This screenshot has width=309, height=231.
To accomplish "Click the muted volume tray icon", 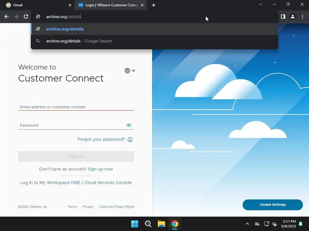I will (x=274, y=224).
